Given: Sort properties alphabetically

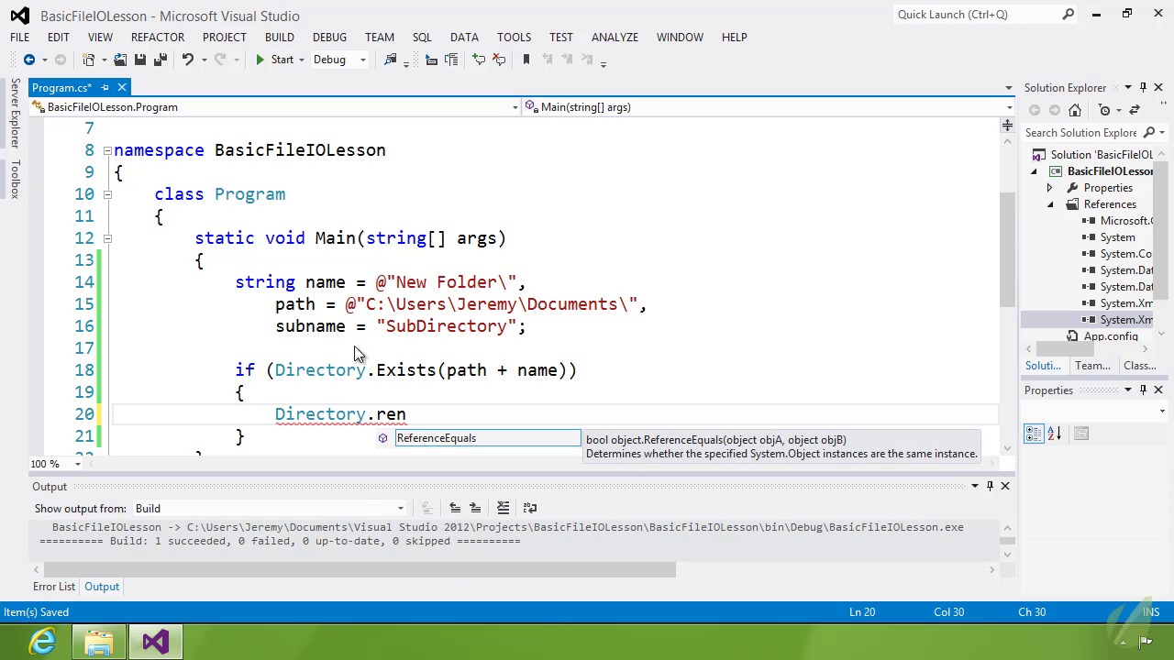Looking at the screenshot, I should point(1054,434).
